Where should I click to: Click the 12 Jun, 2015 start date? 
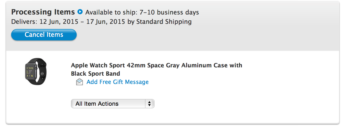click(59, 22)
